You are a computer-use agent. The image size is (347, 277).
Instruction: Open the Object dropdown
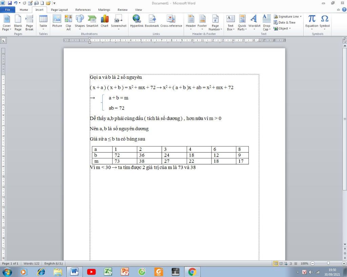282,28
